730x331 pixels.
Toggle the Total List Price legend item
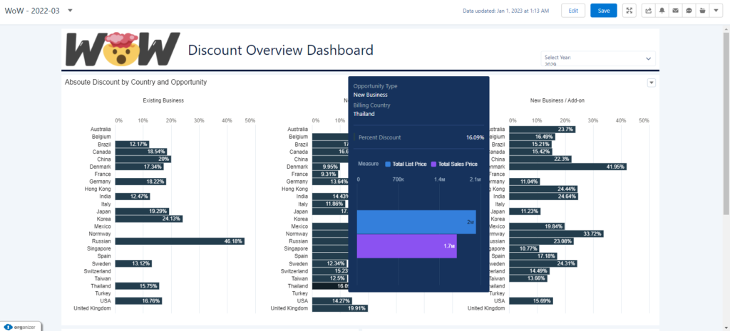[405, 164]
